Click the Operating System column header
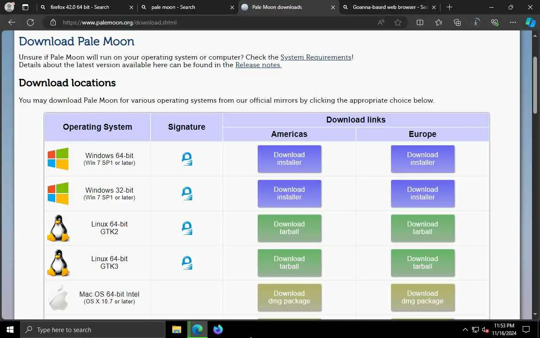 tap(97, 127)
